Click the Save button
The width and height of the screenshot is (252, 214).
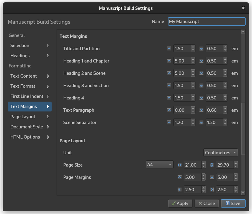[x=233, y=203]
